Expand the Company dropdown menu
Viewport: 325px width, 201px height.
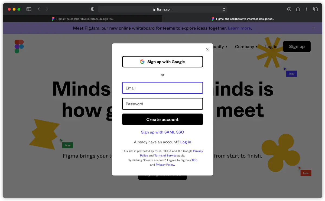tap(246, 47)
